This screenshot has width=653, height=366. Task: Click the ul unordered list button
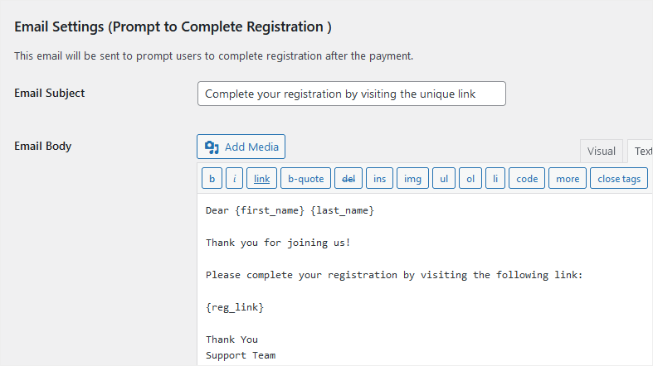click(443, 178)
